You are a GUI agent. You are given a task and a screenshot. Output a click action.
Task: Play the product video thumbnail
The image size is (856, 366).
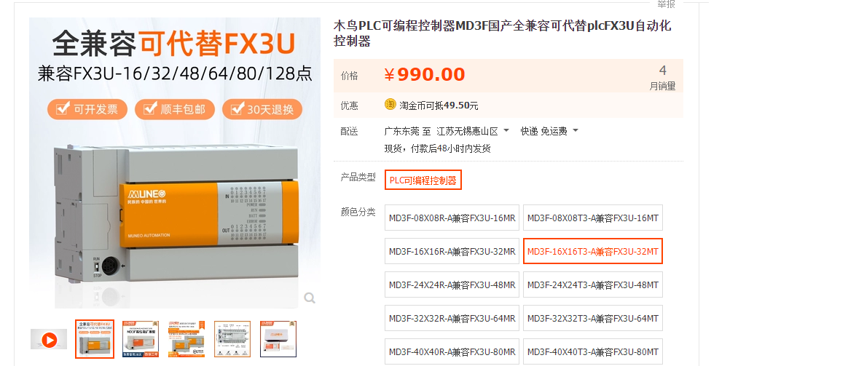(49, 340)
